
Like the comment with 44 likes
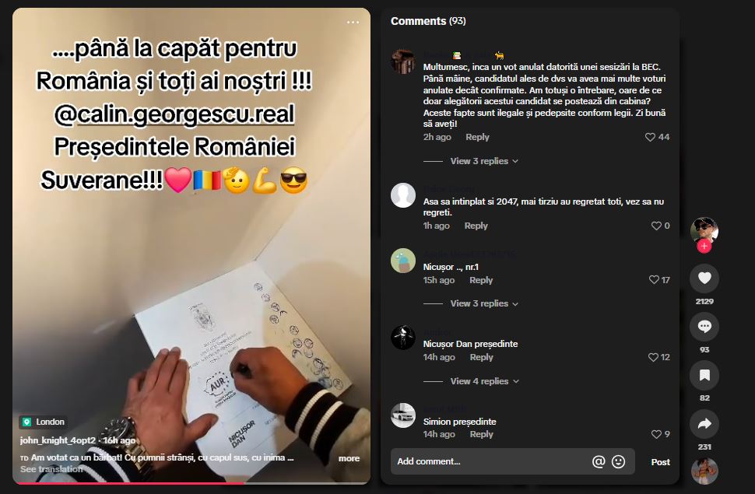(650, 137)
